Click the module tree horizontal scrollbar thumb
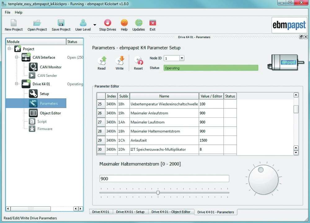Image resolution: width=310 pixels, height=223 pixels. click(31, 208)
